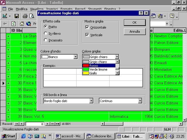Open the Record menu
The height and width of the screenshot is (140, 187).
[80, 9]
